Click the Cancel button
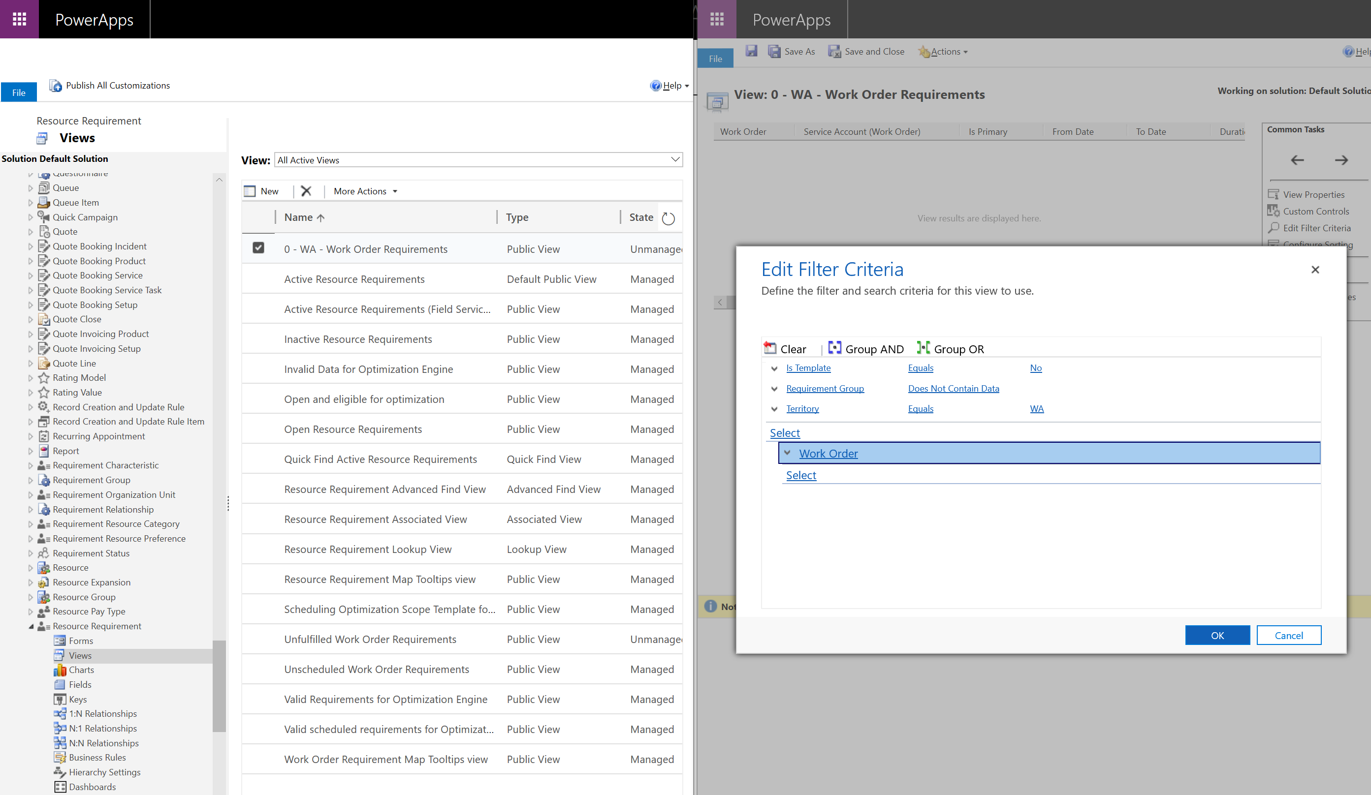 1288,635
